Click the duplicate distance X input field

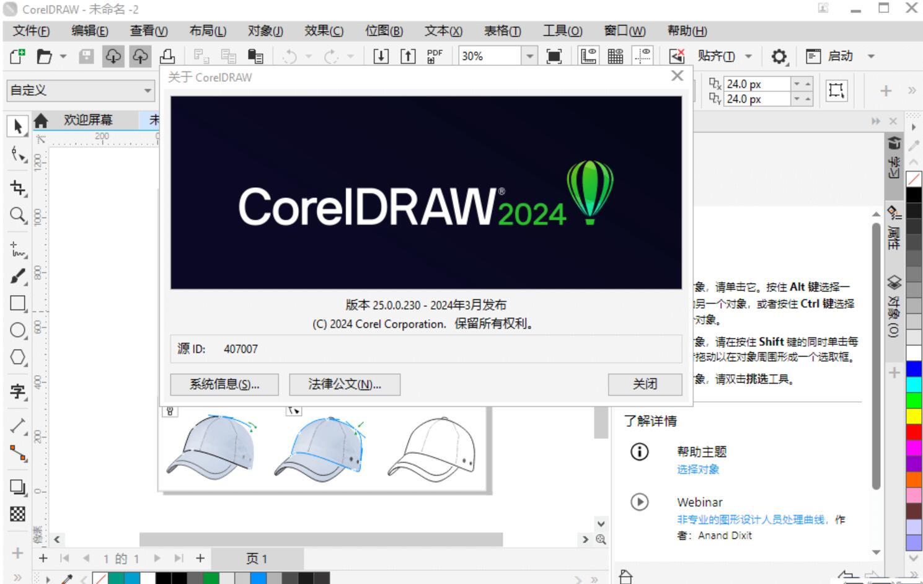point(757,84)
